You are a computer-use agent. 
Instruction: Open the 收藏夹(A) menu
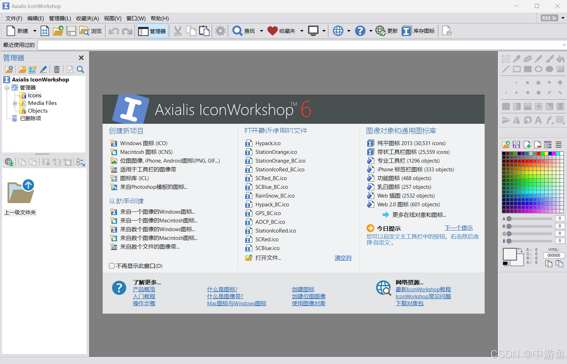pos(88,18)
